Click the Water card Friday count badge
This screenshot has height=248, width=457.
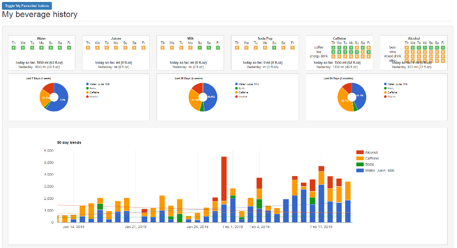point(69,48)
